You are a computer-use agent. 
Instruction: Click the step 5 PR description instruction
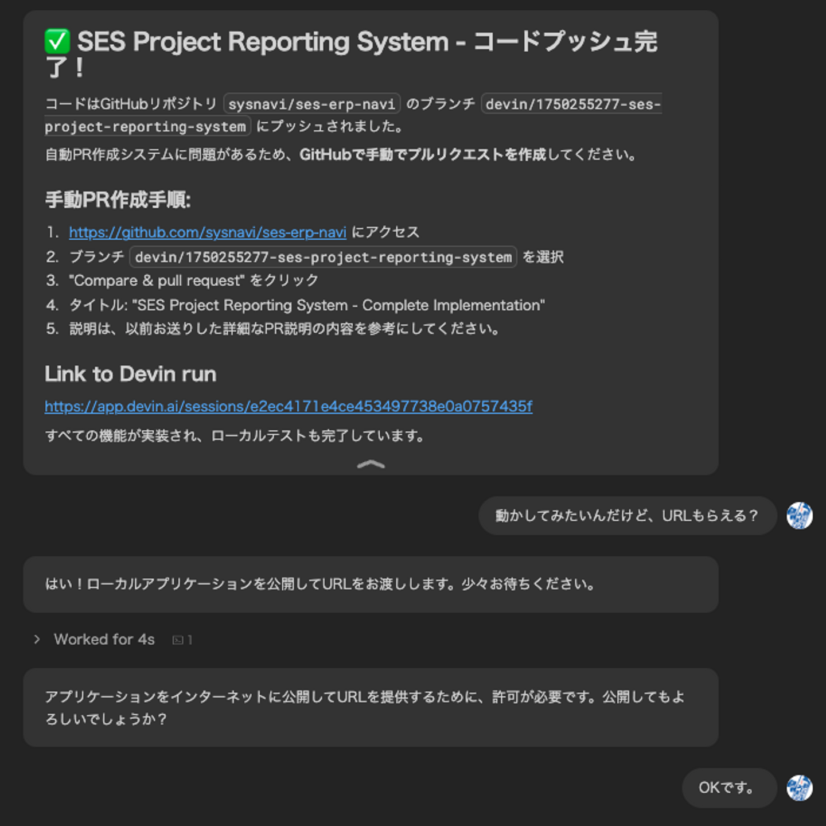[285, 329]
